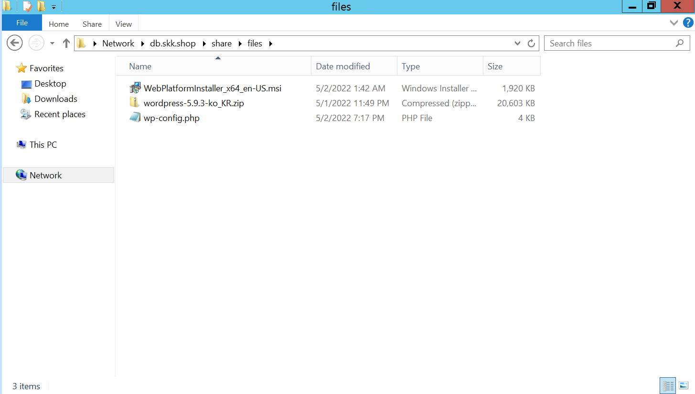The height and width of the screenshot is (394, 695).
Task: Switch to Details view in status bar
Action: 668,385
